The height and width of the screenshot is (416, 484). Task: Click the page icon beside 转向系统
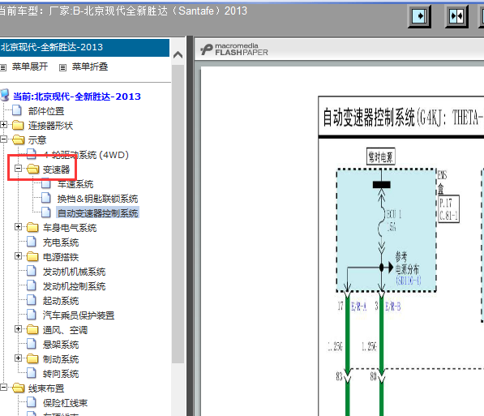coord(32,373)
